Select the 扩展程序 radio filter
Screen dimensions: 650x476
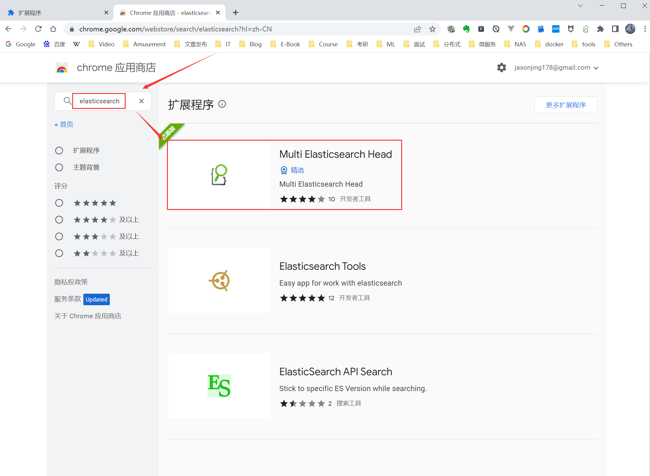tap(59, 151)
